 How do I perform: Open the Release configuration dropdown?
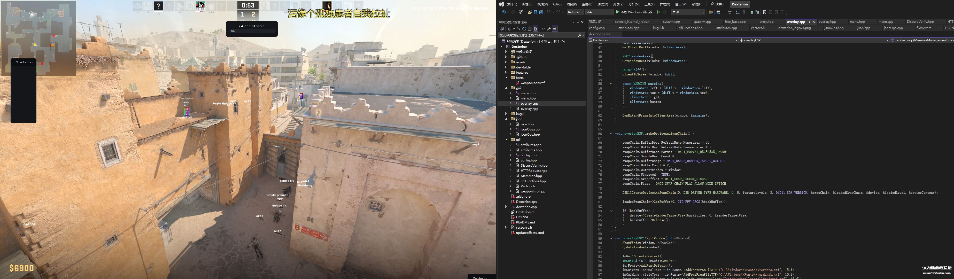coord(576,12)
